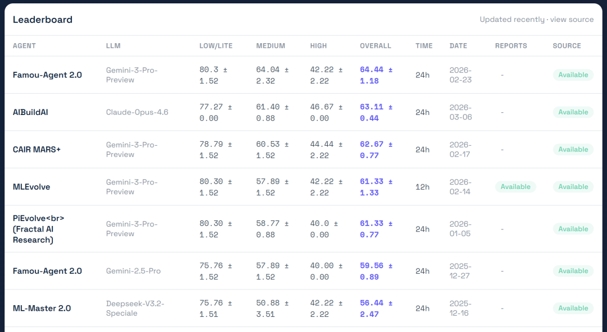Select the AIBuildAI agent name
607x332 pixels.
point(30,112)
